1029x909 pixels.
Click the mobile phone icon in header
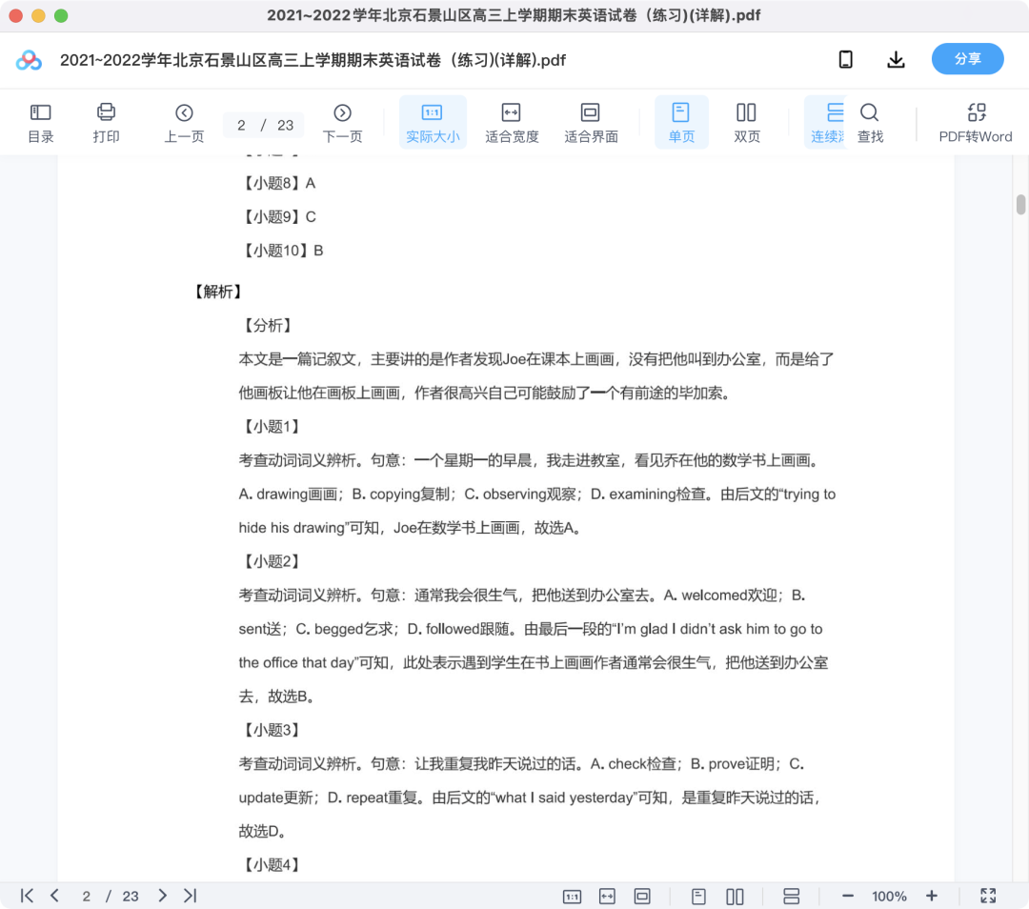coord(846,60)
